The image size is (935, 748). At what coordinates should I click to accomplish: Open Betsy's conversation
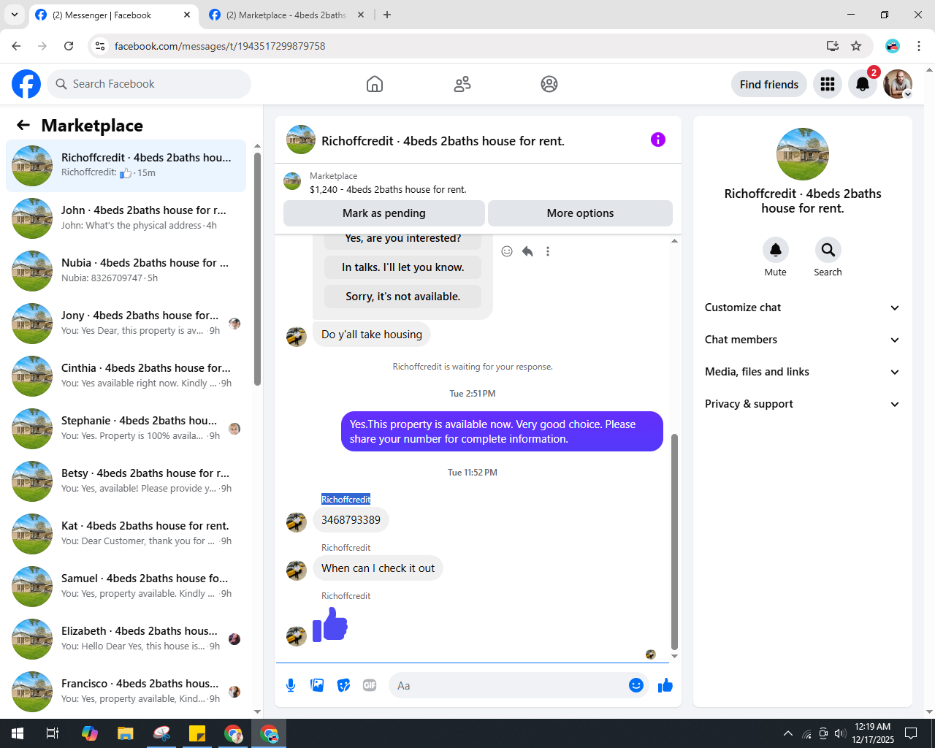click(126, 481)
